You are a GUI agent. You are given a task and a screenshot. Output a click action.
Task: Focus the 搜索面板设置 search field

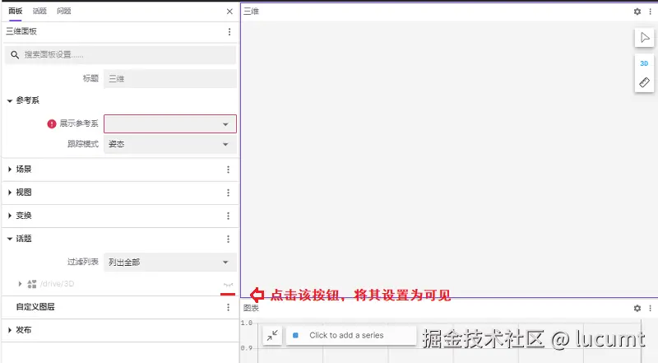(120, 54)
